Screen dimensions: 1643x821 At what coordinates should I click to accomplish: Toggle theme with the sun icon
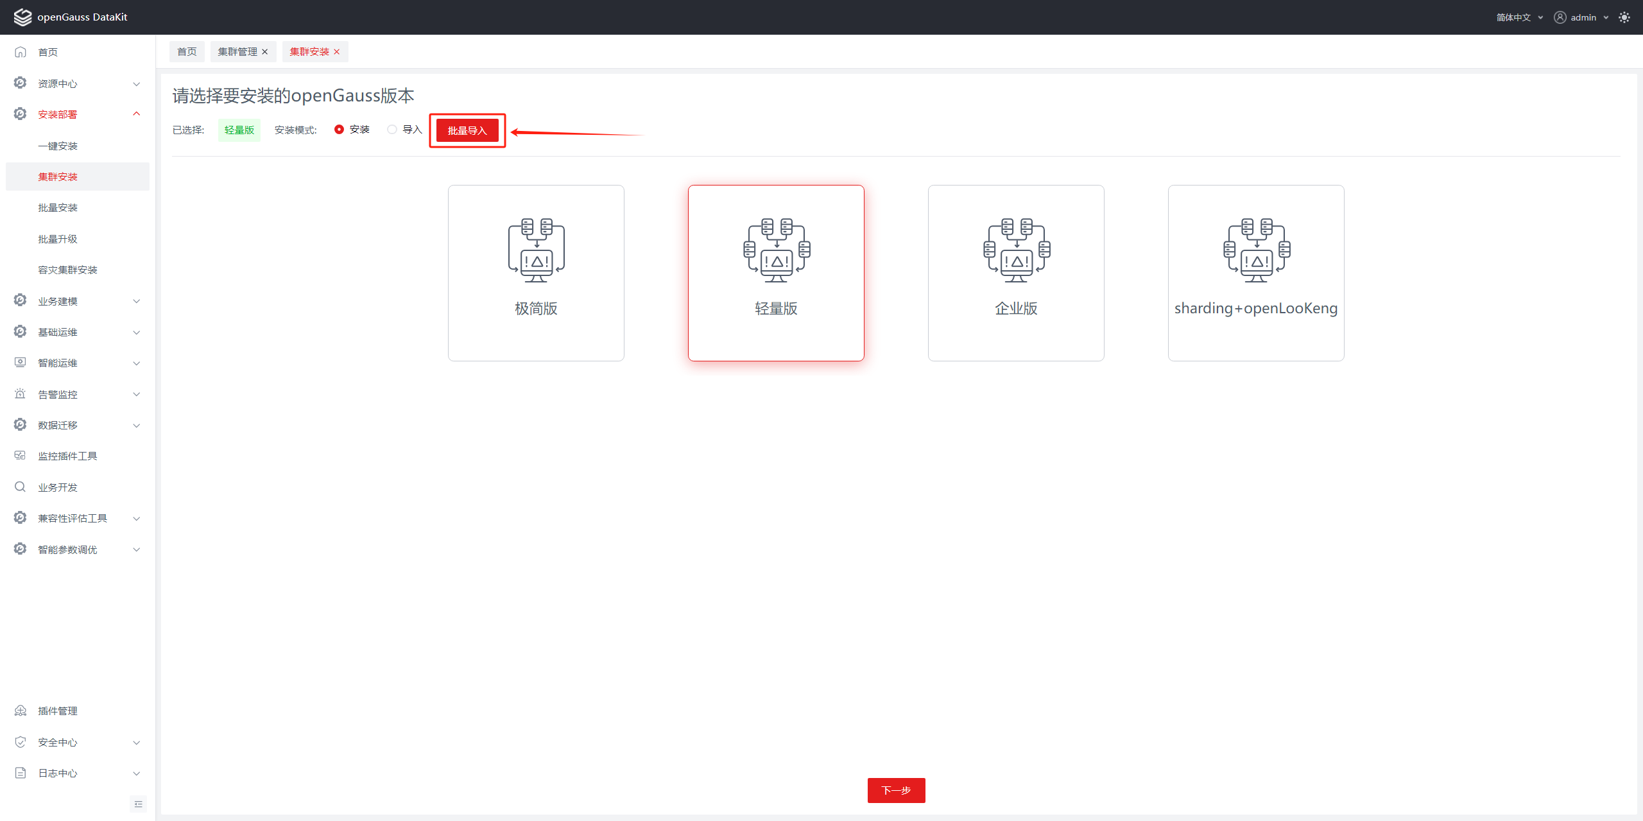pyautogui.click(x=1624, y=17)
